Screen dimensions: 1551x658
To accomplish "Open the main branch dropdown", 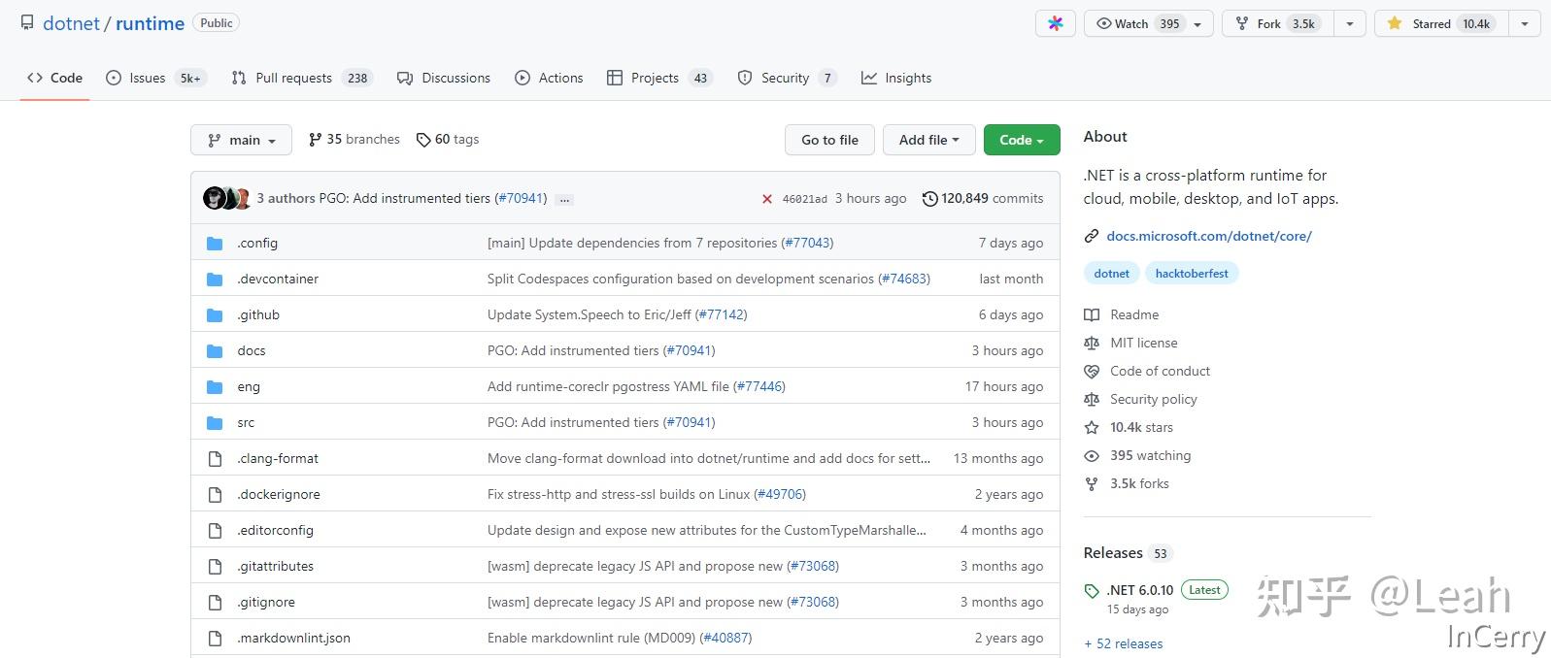I will pos(241,140).
